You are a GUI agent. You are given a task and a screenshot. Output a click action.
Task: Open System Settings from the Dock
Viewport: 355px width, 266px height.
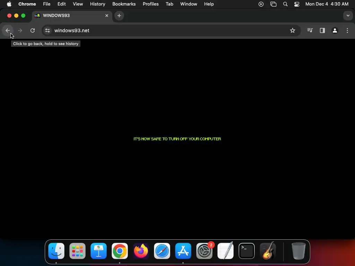click(x=204, y=251)
